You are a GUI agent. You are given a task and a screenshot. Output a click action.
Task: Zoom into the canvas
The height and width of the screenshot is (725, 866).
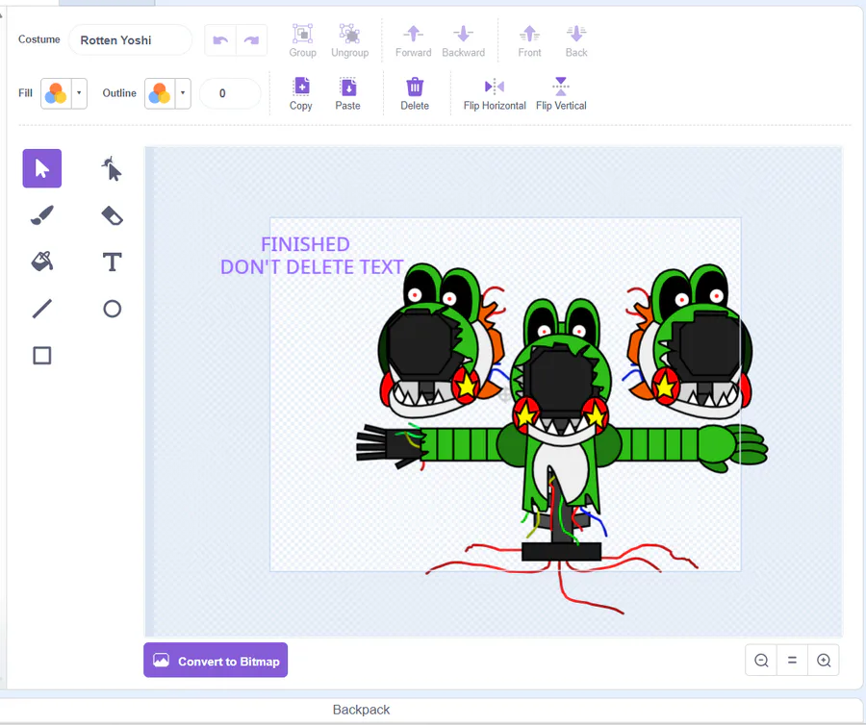tap(824, 660)
